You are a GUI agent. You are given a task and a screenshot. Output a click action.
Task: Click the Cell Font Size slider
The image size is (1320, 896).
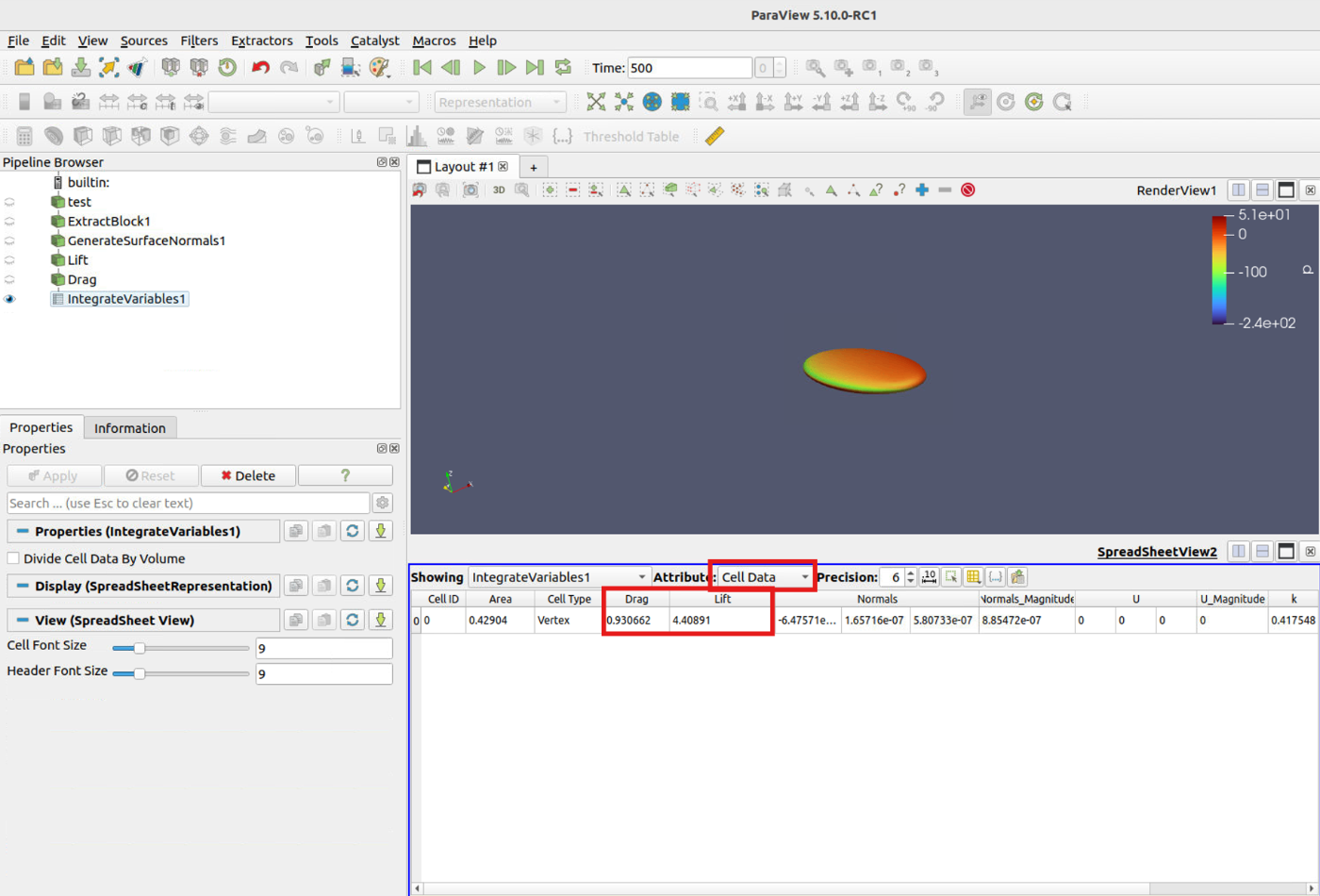tap(179, 648)
